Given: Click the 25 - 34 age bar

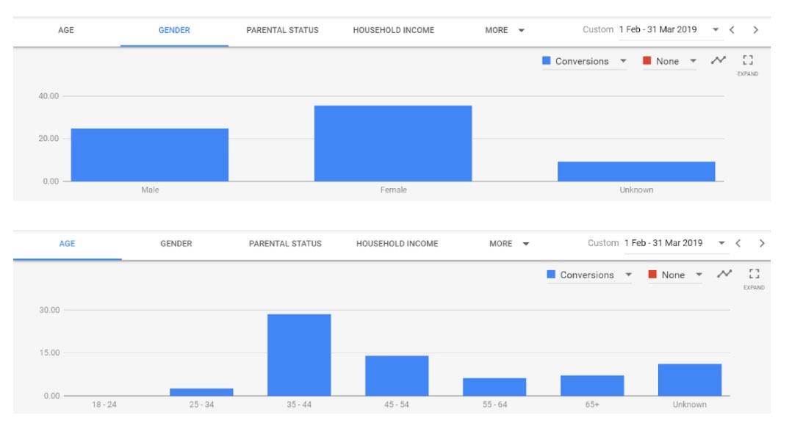Looking at the screenshot, I should [201, 392].
